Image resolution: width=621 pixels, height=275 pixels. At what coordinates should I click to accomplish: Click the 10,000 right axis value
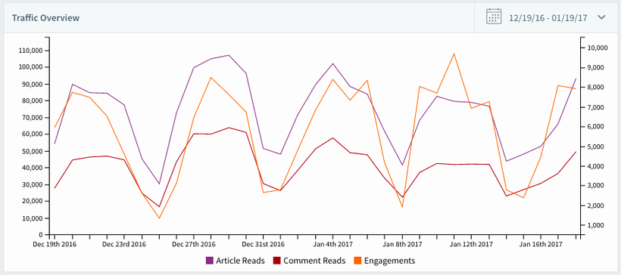tap(597, 48)
